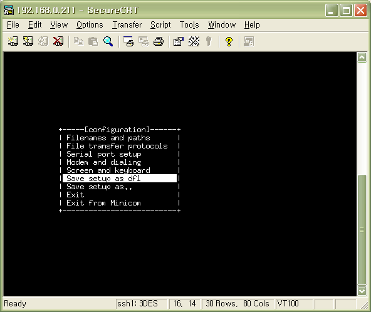Image resolution: width=371 pixels, height=312 pixels.
Task: Close the SecureCRT window
Action: [360, 11]
